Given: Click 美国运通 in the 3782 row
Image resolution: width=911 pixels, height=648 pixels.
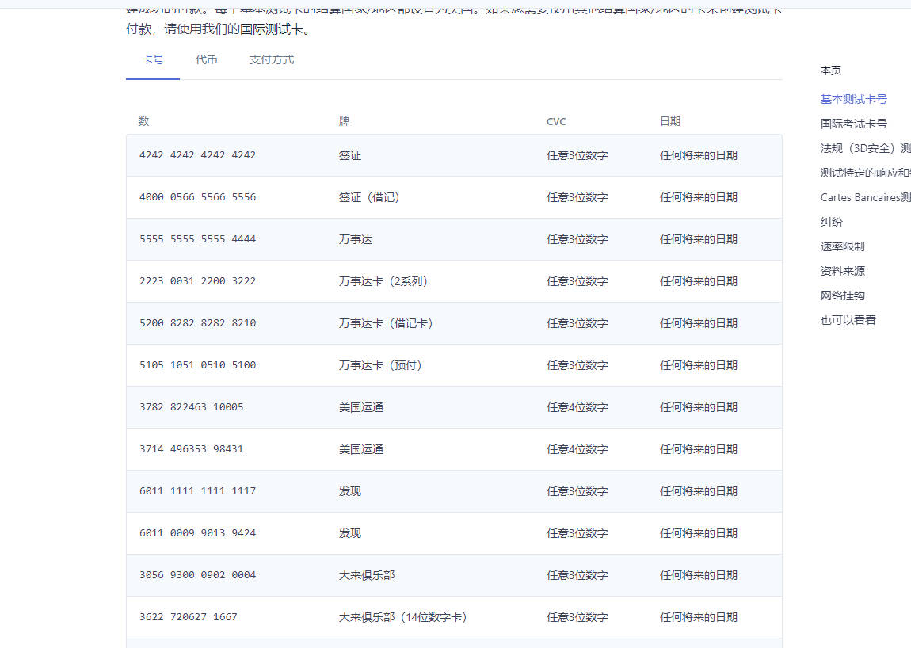Looking at the screenshot, I should [360, 407].
